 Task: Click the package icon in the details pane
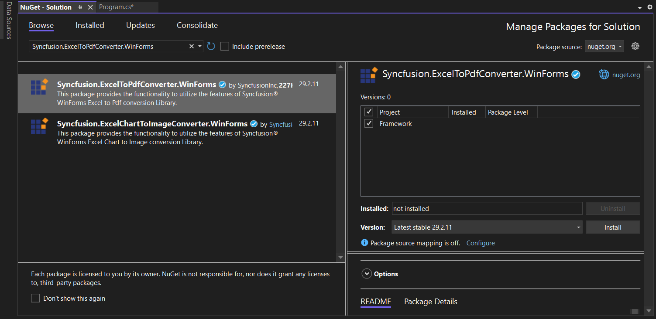coord(368,75)
